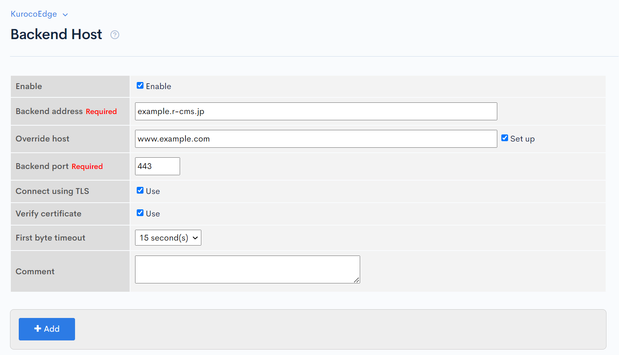Click the Backend port row label

pyautogui.click(x=42, y=166)
